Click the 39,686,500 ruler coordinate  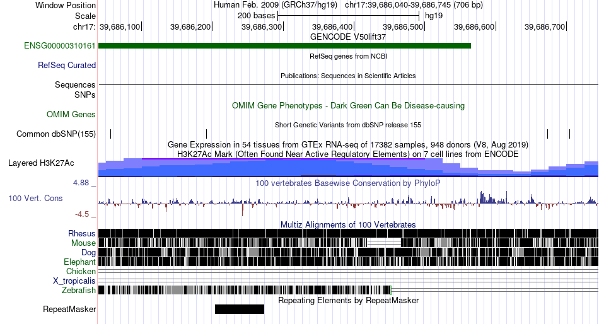403,26
